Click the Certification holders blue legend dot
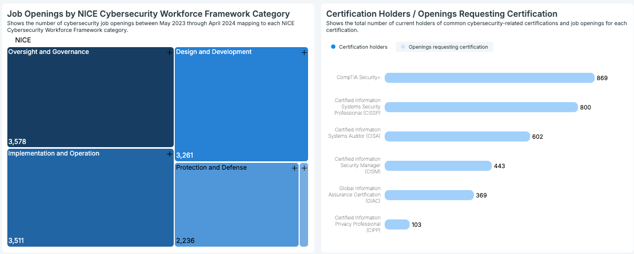Image resolution: width=634 pixels, height=254 pixels. click(x=333, y=47)
